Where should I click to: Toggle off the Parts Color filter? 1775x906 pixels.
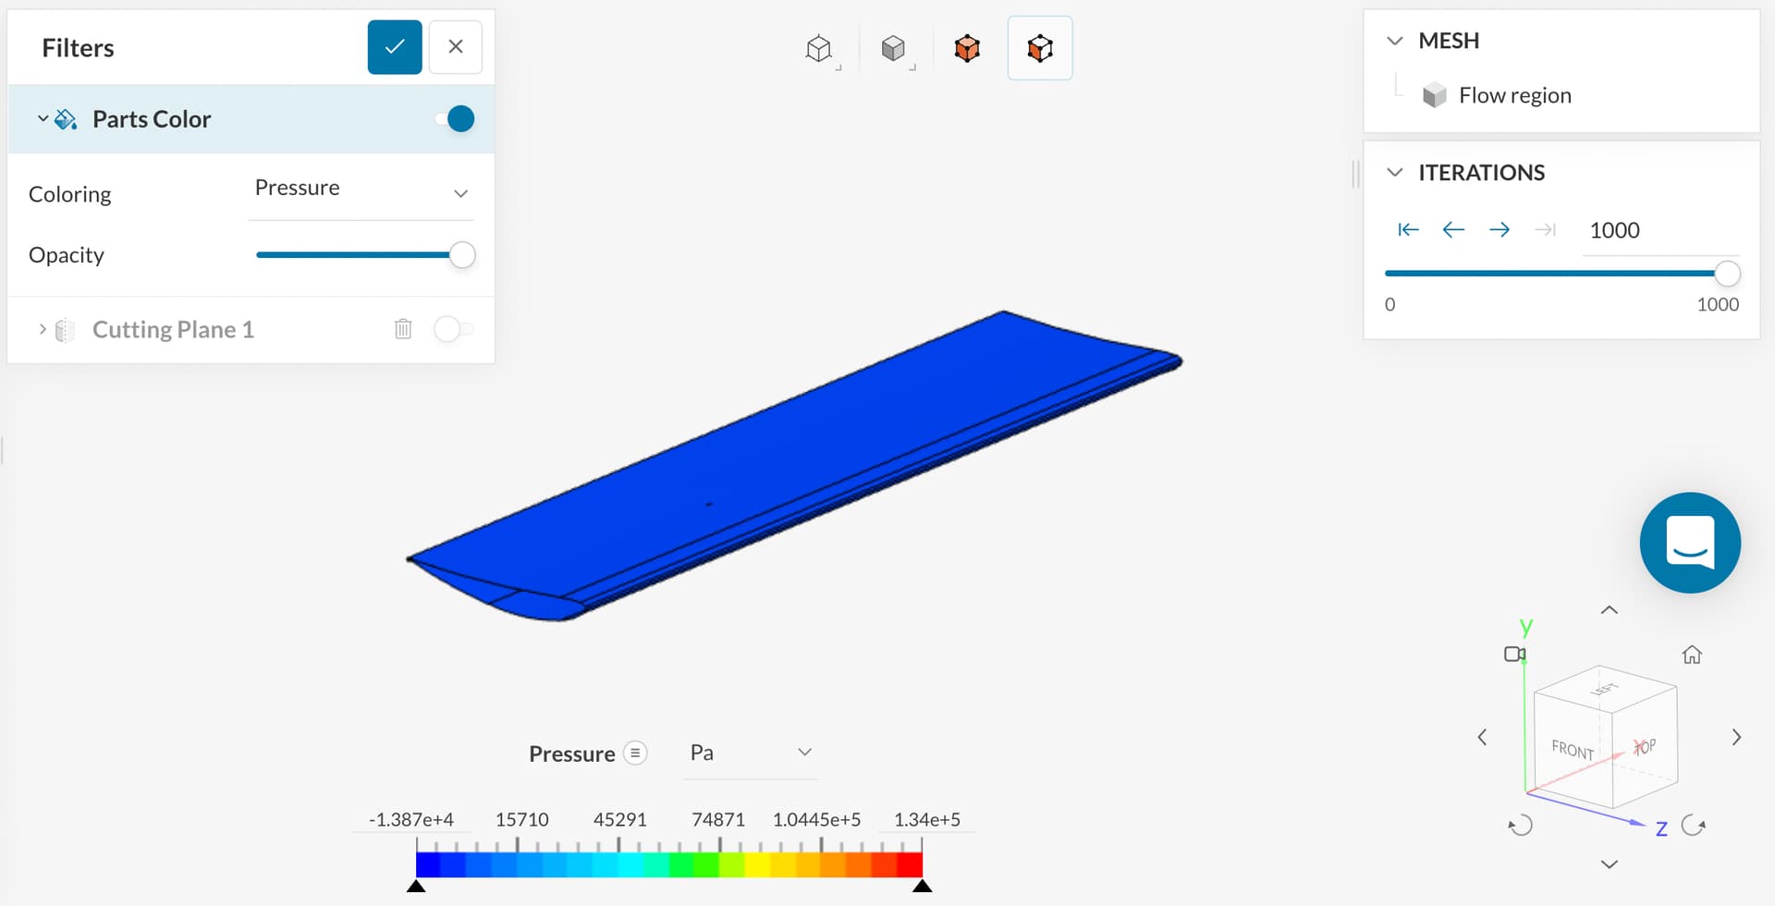(x=455, y=118)
